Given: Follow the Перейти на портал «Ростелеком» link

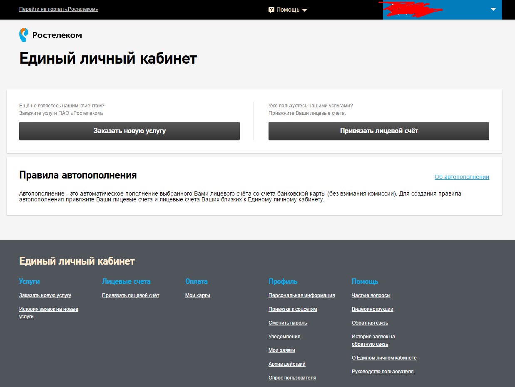Looking at the screenshot, I should 59,9.
